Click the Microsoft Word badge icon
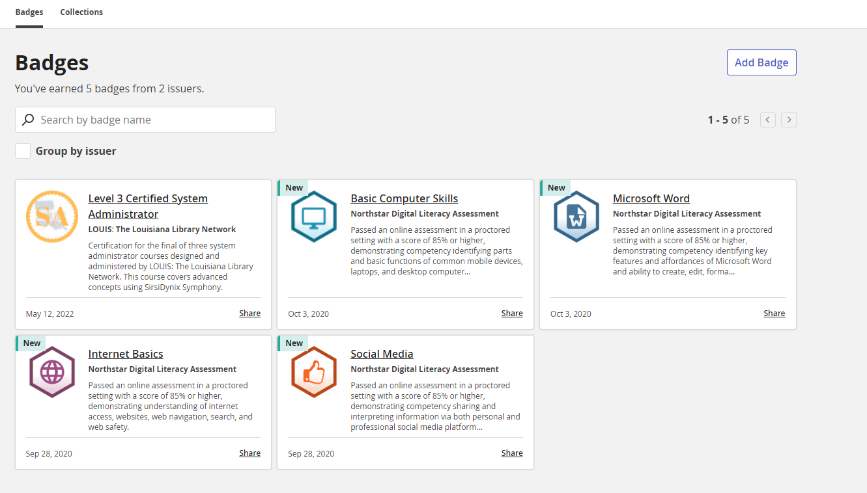Image resolution: width=867 pixels, height=493 pixels. pos(576,217)
